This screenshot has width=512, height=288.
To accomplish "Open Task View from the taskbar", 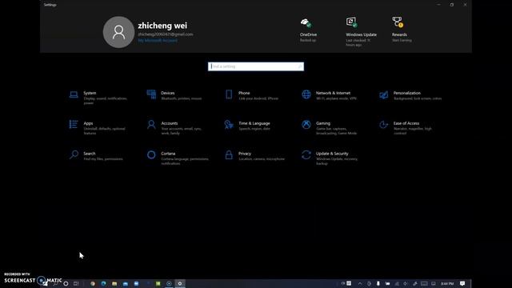I will [76, 283].
